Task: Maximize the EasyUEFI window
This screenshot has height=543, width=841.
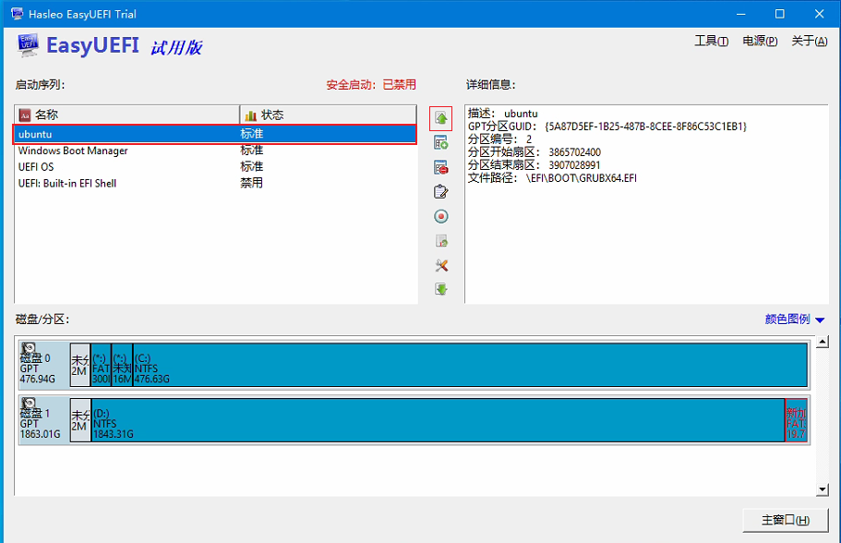Action: [x=780, y=14]
